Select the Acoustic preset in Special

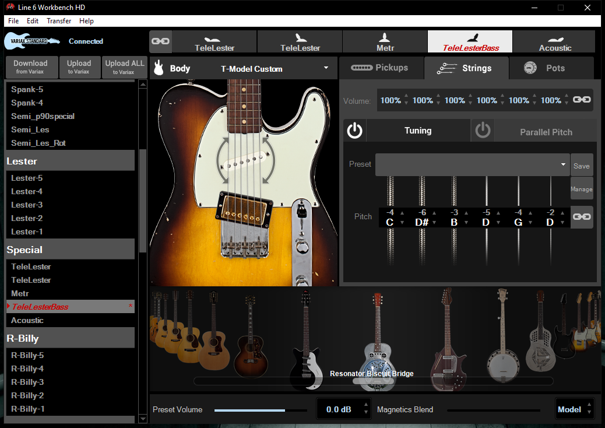pos(70,320)
